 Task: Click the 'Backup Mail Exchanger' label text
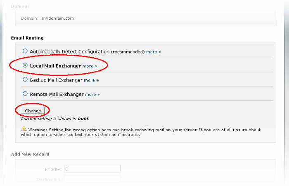click(x=56, y=80)
